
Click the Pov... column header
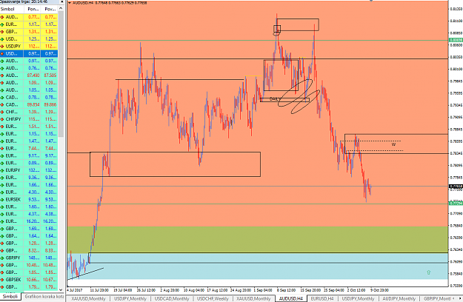pyautogui.click(x=50, y=9)
